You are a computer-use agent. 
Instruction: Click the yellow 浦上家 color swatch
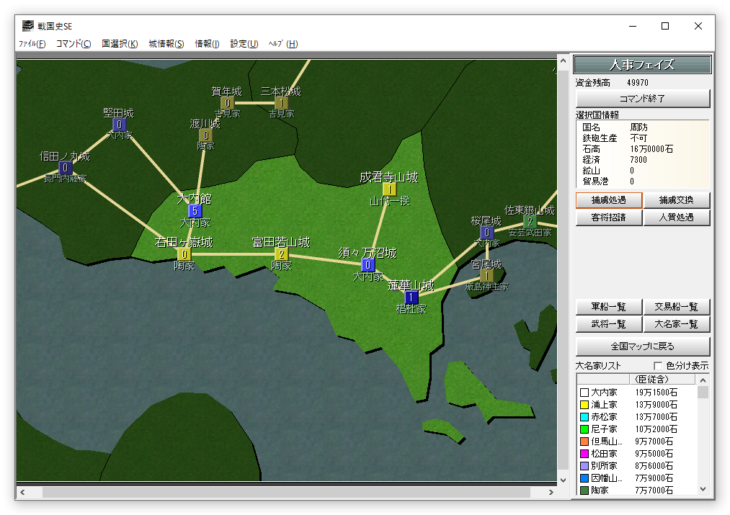click(584, 405)
